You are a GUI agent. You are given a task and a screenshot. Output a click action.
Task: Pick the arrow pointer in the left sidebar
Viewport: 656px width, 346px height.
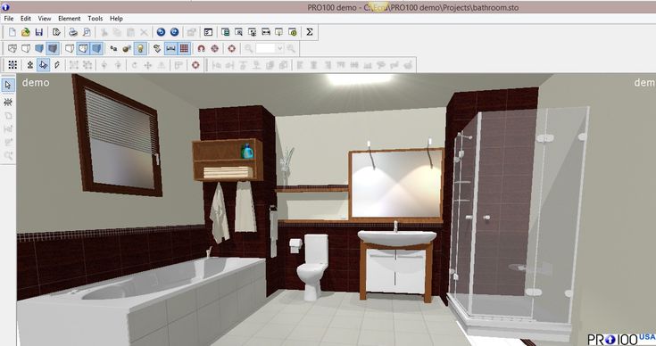tap(8, 86)
